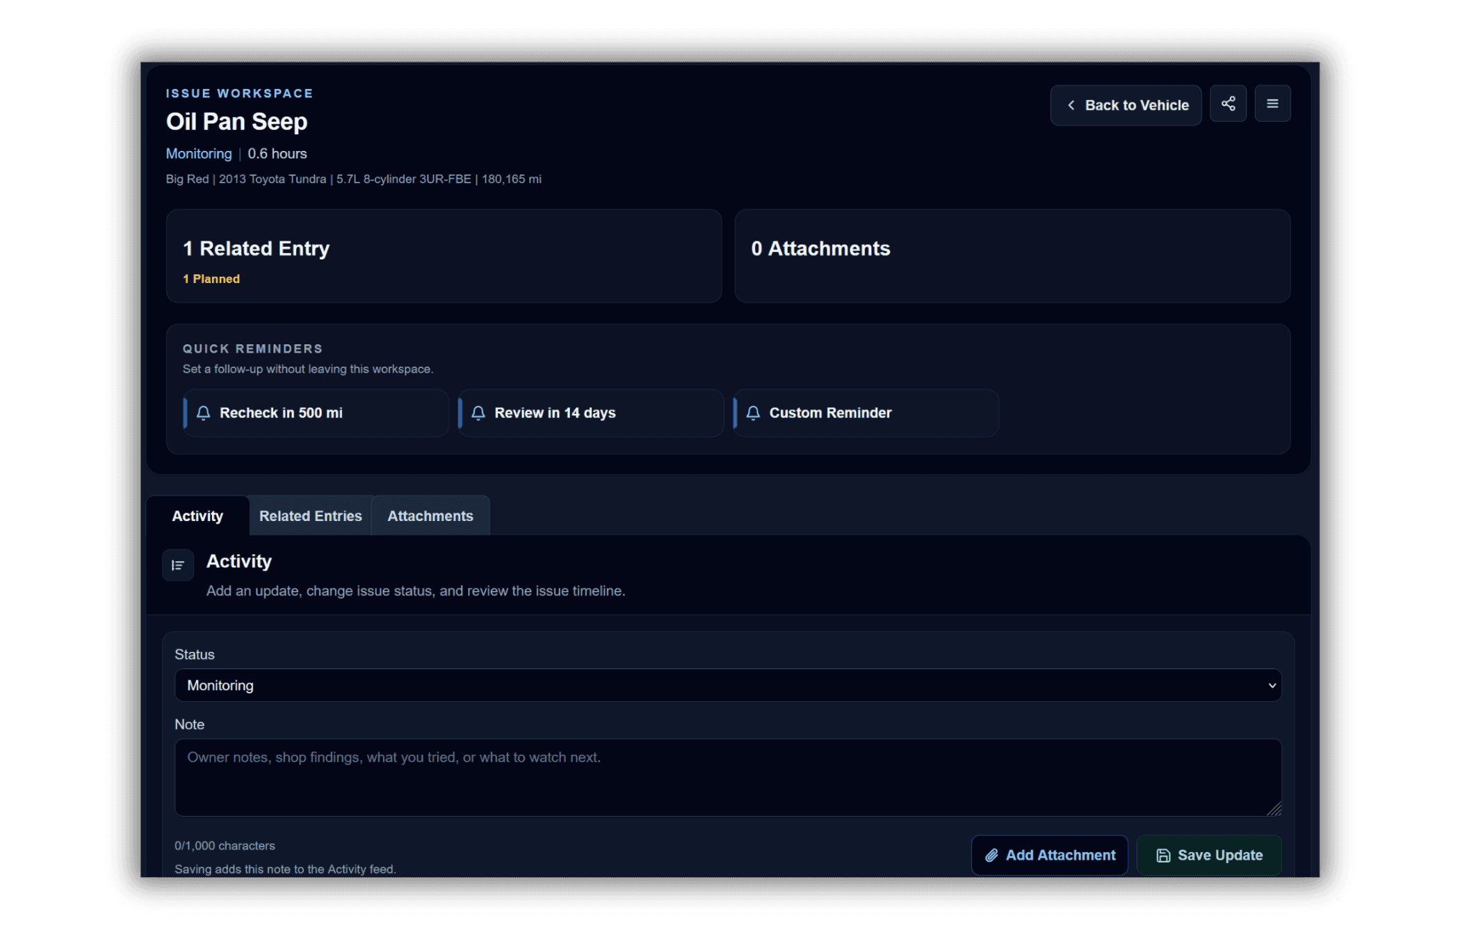Open the 0 Attachments card
This screenshot has height=939, width=1460.
[1012, 256]
